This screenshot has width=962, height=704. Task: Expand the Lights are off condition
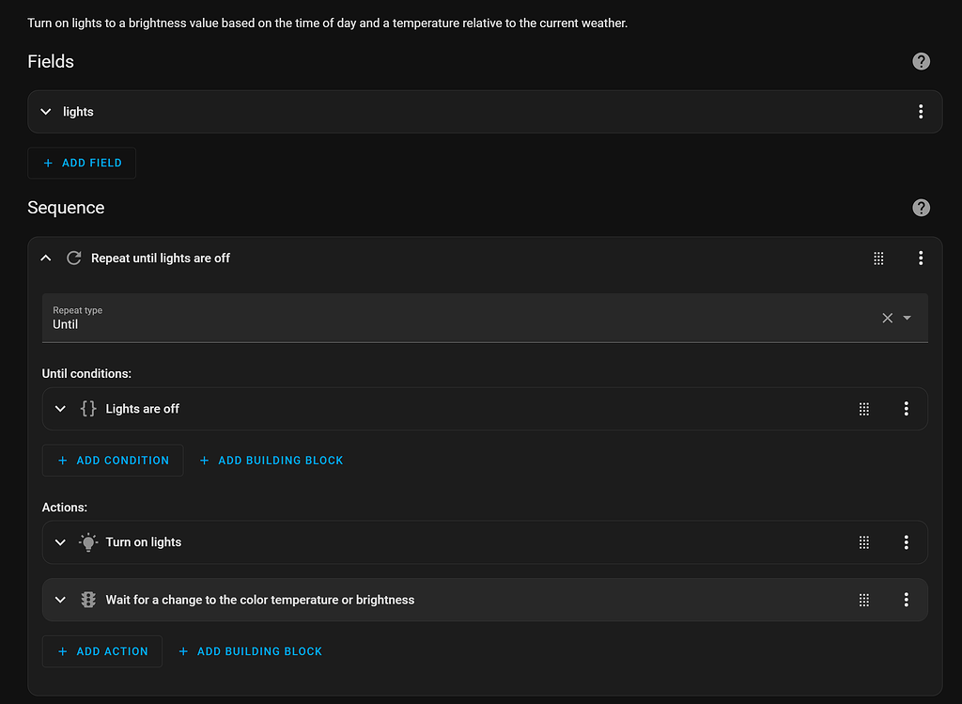tap(61, 409)
